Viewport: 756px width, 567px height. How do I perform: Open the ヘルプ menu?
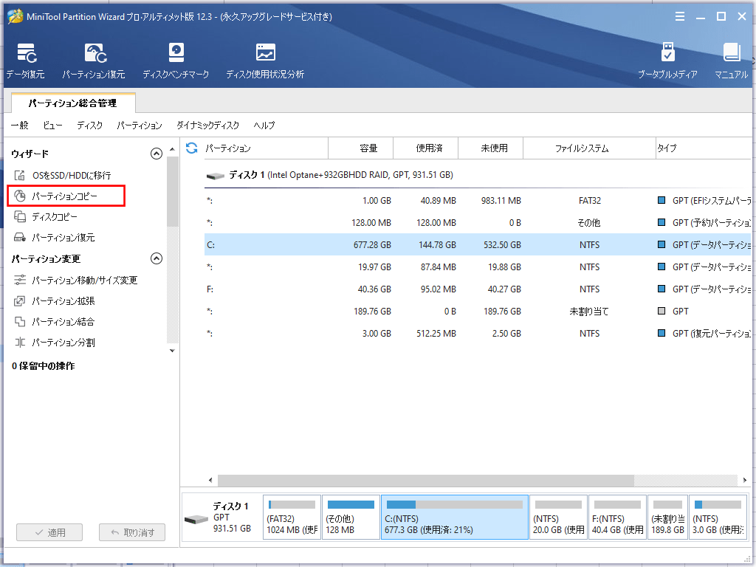click(x=264, y=126)
